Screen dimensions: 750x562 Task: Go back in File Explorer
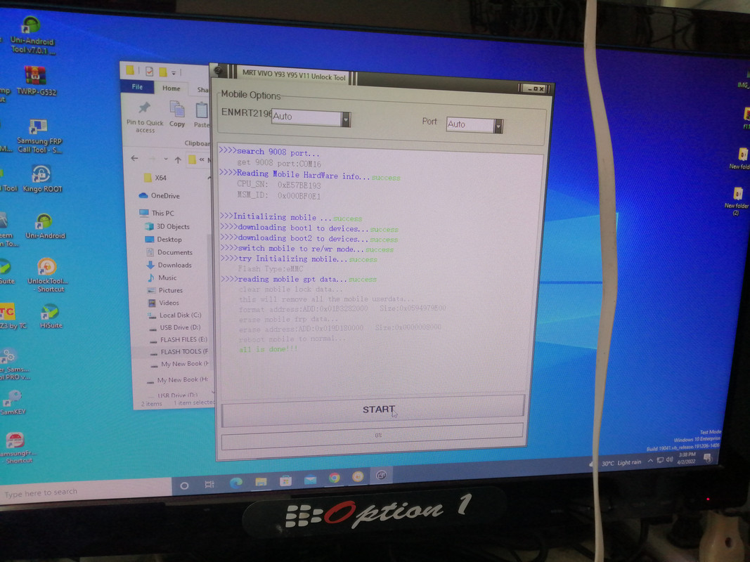(x=135, y=158)
